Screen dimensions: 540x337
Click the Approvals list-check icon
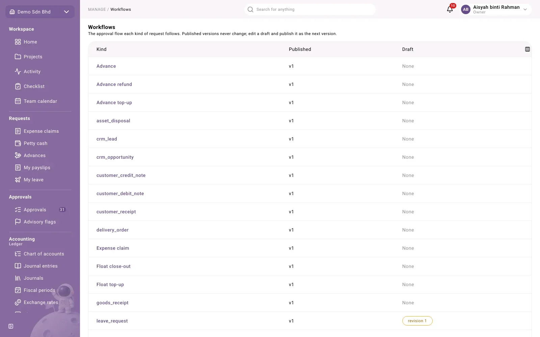18,210
